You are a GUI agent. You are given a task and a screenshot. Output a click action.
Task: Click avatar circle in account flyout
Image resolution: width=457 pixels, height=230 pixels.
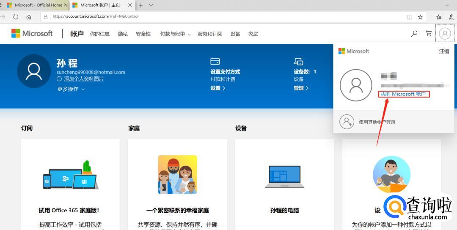tap(356, 85)
